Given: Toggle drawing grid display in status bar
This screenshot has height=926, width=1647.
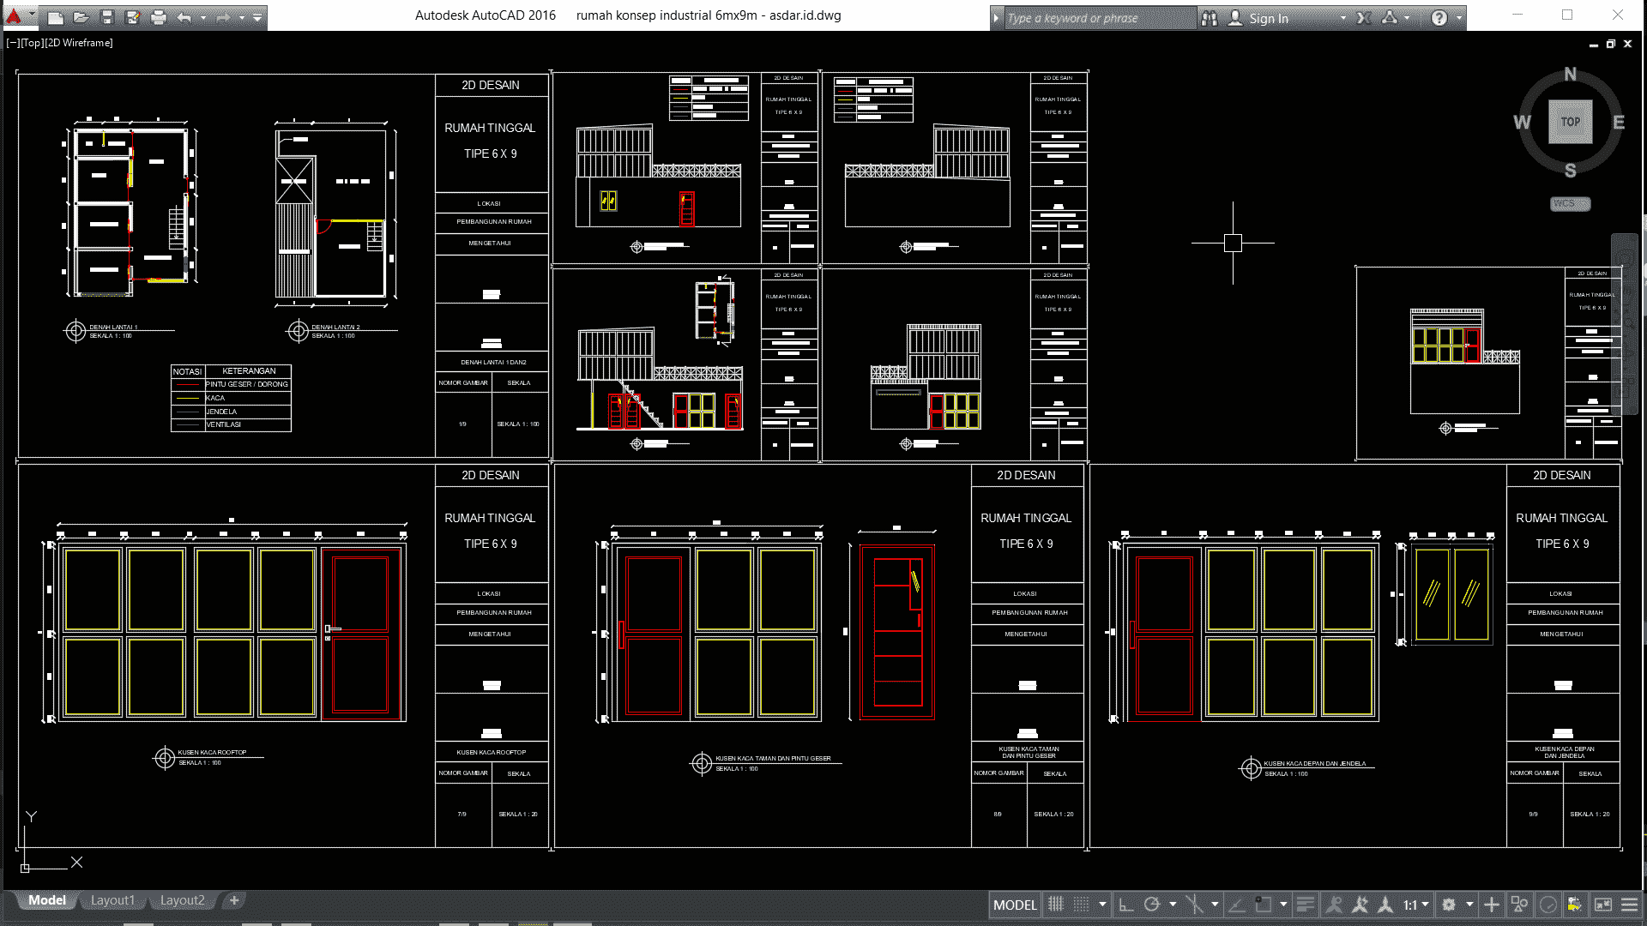Looking at the screenshot, I should (x=1057, y=905).
